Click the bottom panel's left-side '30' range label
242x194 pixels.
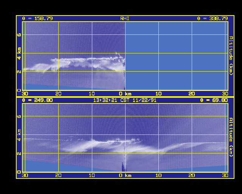[x=25, y=175]
